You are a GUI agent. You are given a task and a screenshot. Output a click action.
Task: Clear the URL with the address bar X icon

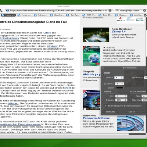110,11
